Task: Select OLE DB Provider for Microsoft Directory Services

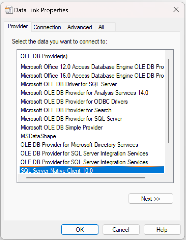Action: click(x=79, y=145)
